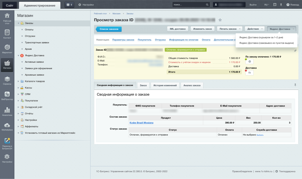Viewport: 302px width, 179px height.
Task: Select Магазин basket icon in the sidebar
Action: (7, 65)
